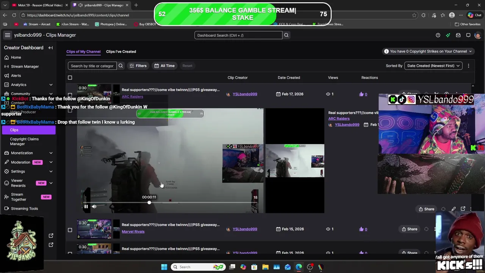
Task: Open the mail inbox icon in top bar
Action: 458,35
